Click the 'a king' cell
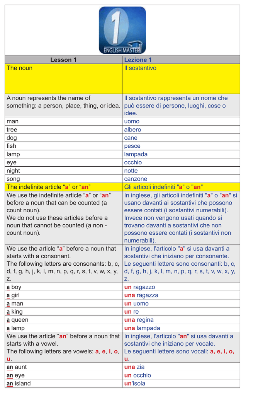This screenshot has width=280, height=396. 64,312
